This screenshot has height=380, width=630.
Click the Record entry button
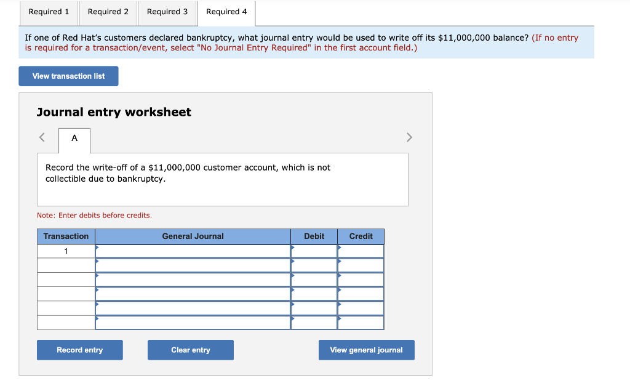pos(79,350)
